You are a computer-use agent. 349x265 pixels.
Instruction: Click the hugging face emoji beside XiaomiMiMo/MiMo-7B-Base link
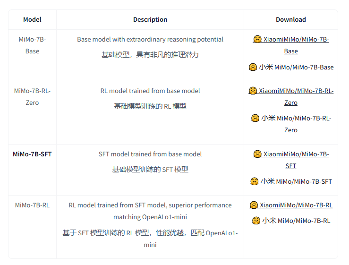[257, 39]
